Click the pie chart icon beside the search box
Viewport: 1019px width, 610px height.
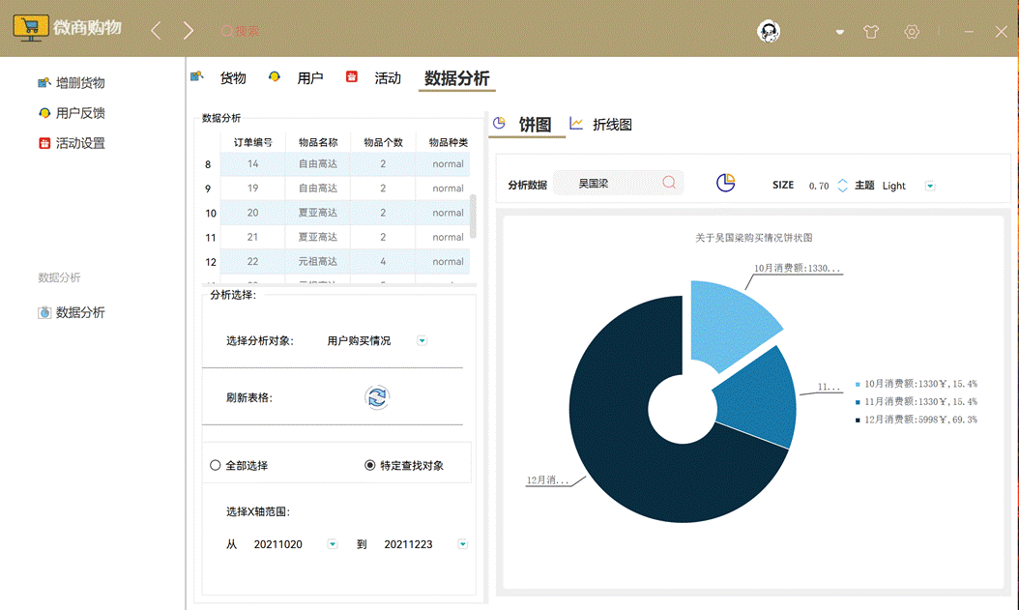[x=725, y=182]
